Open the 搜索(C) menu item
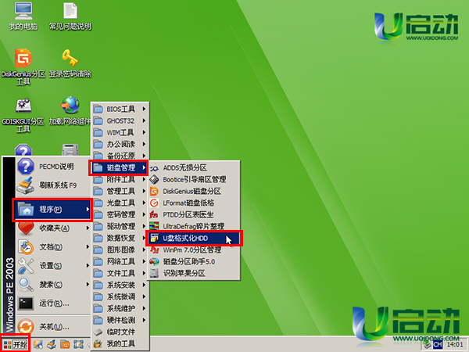The width and height of the screenshot is (469, 352). [52, 285]
